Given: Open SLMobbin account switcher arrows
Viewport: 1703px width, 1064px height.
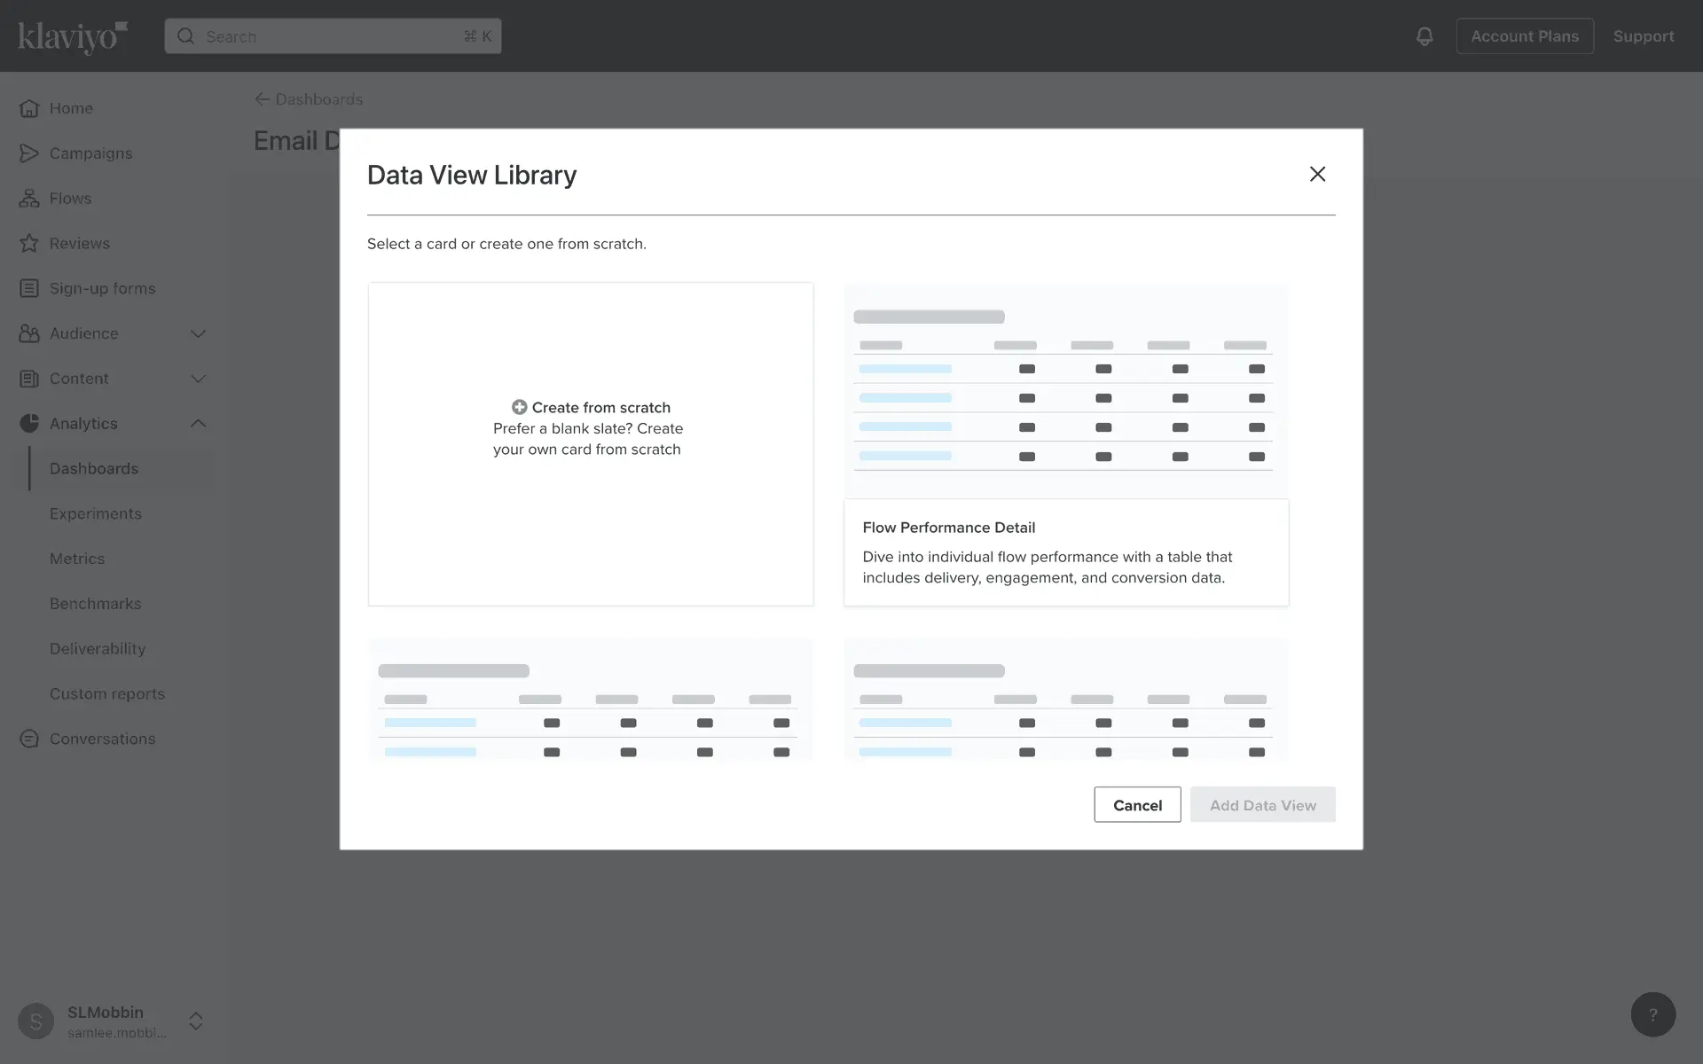Looking at the screenshot, I should pyautogui.click(x=196, y=1021).
